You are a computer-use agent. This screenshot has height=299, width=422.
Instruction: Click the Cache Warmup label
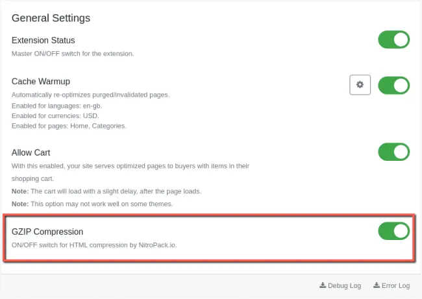tap(41, 82)
